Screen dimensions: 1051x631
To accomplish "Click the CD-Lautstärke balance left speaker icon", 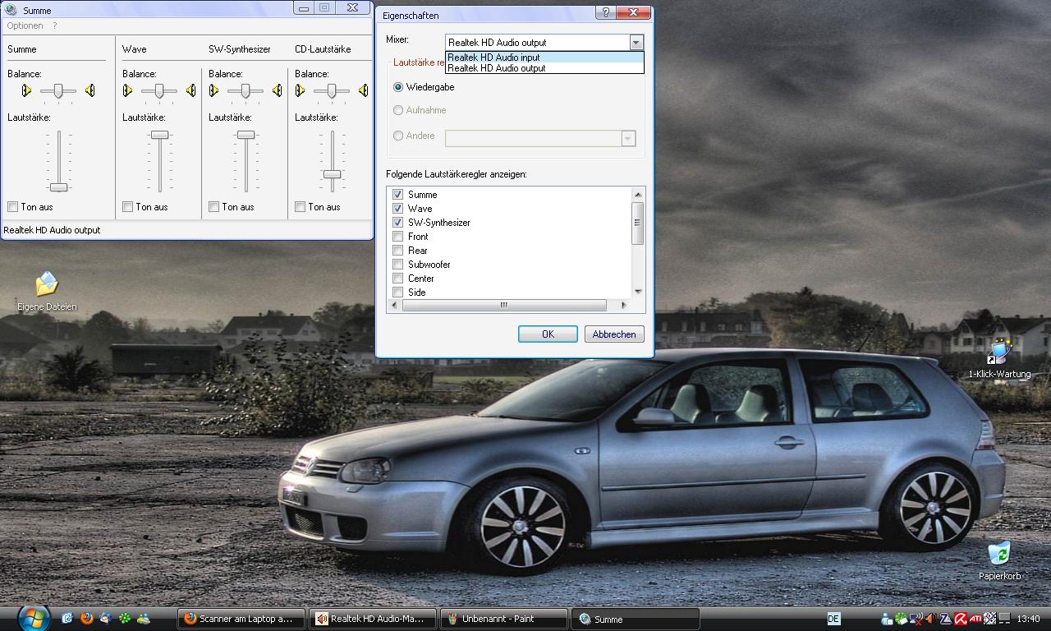I will 300,91.
